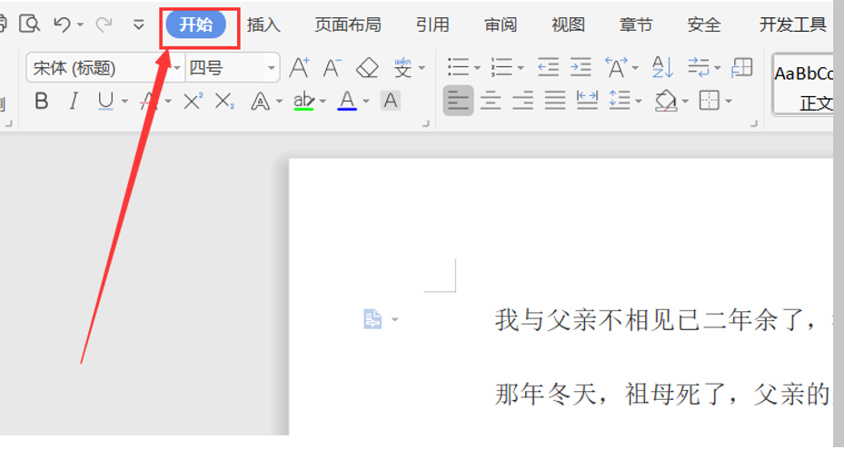The height and width of the screenshot is (449, 845).
Task: Apply superscript formatting
Action: [x=193, y=102]
